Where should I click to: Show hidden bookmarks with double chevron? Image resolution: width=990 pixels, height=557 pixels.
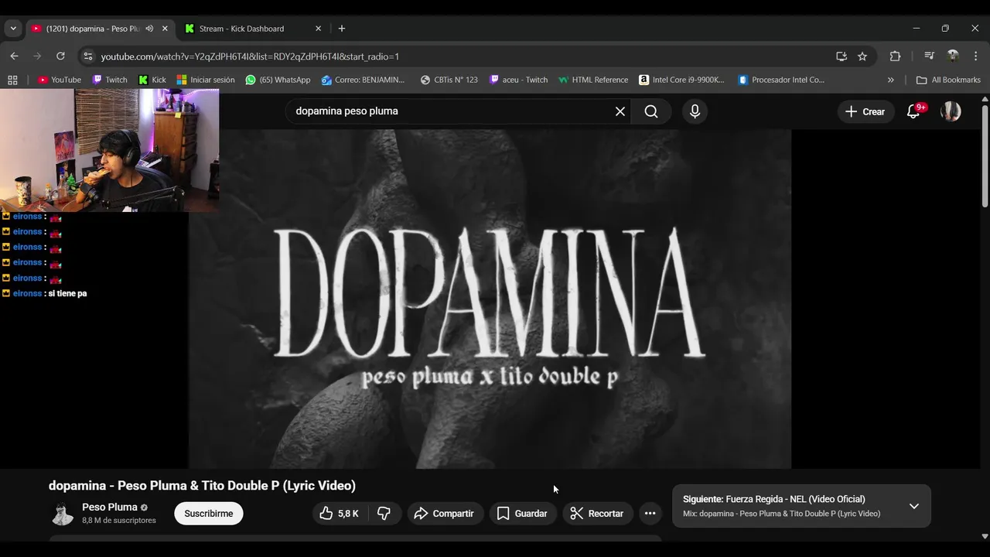tap(890, 80)
